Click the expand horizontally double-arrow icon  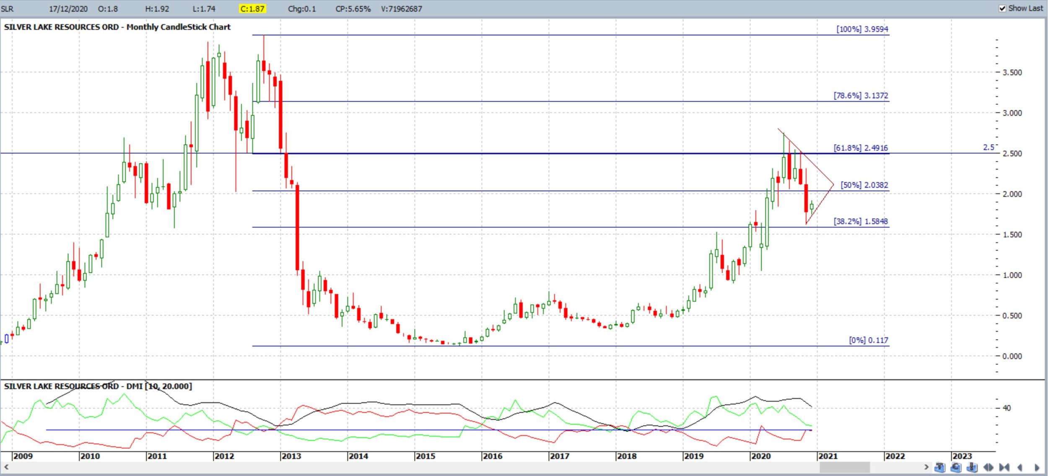tap(988, 467)
